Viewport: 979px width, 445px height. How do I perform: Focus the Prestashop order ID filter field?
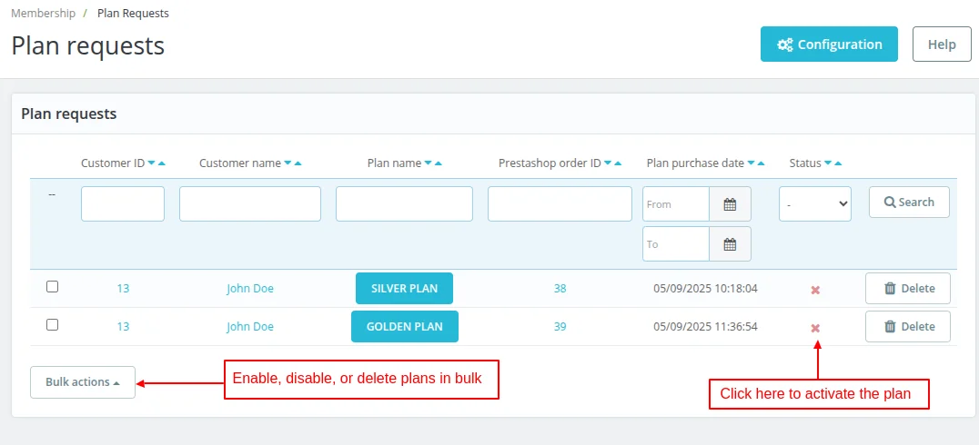coord(560,203)
